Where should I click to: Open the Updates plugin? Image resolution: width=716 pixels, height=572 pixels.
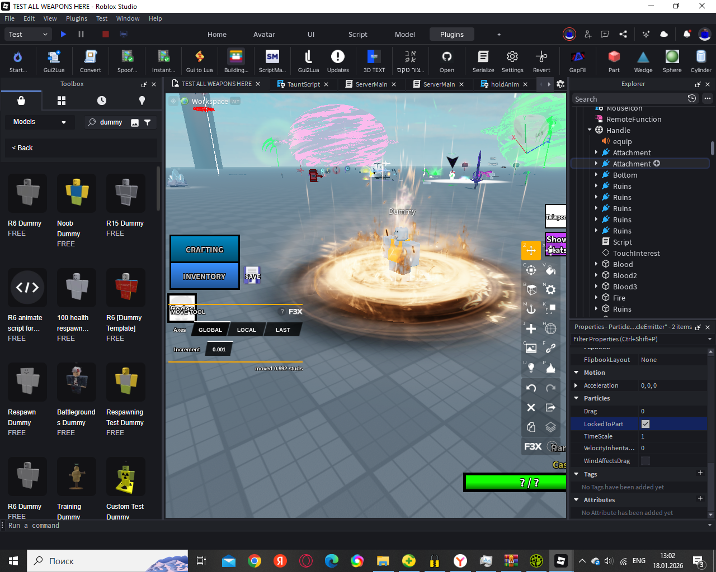click(338, 61)
